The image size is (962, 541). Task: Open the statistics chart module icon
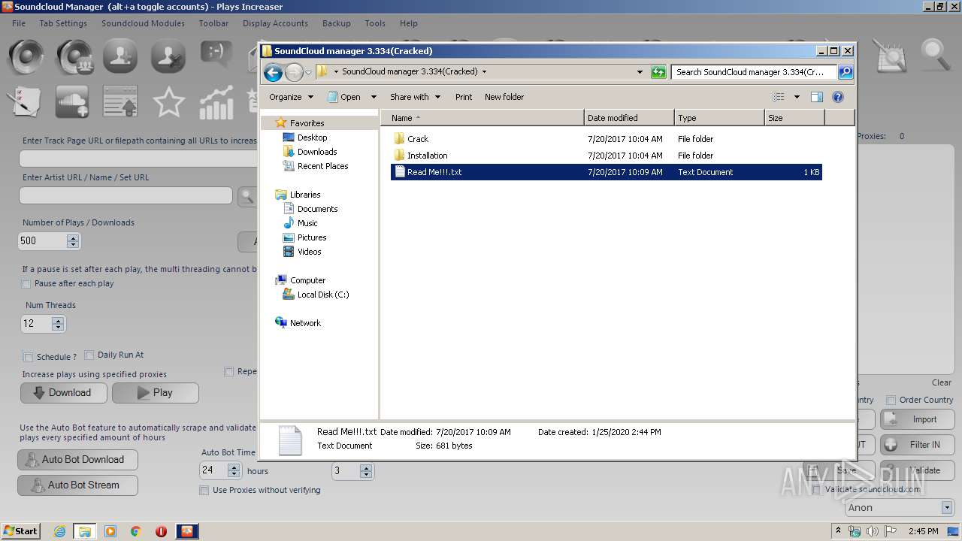tap(216, 102)
